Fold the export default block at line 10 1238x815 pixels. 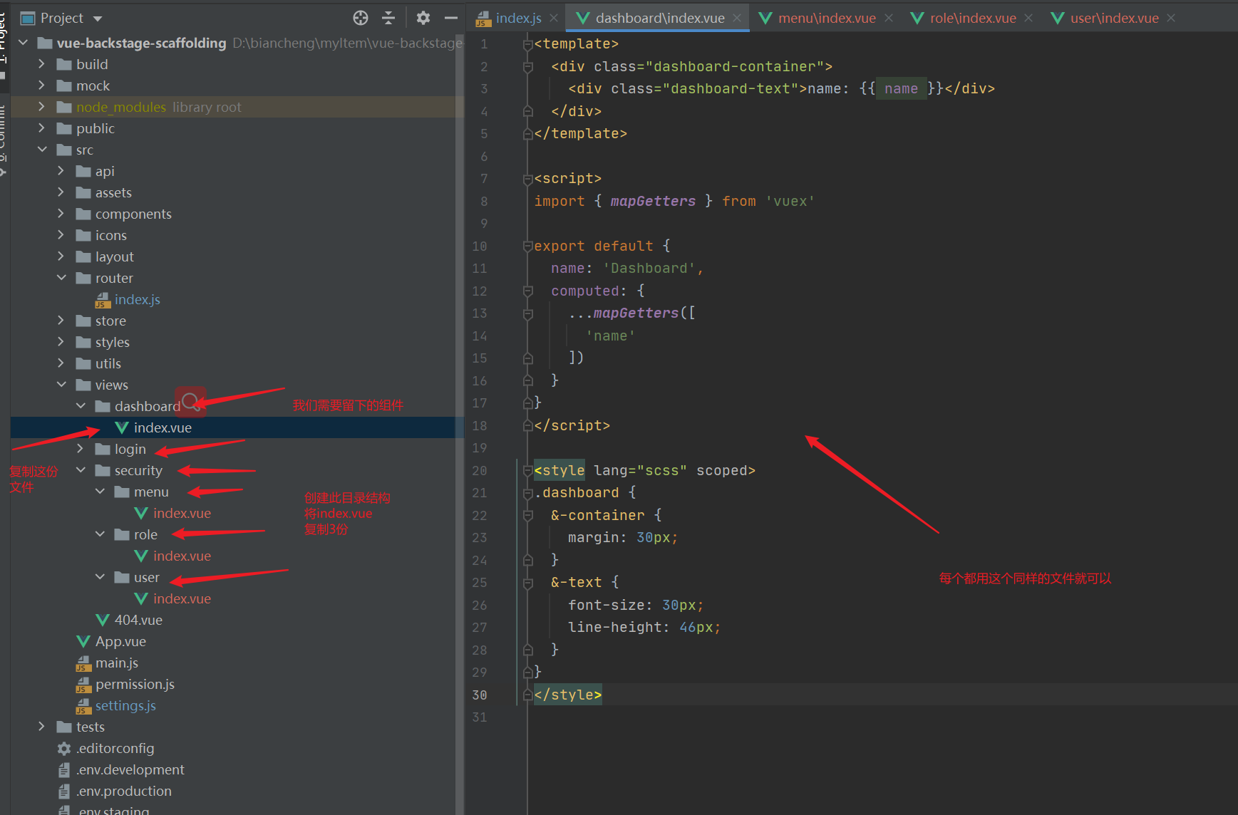point(528,246)
